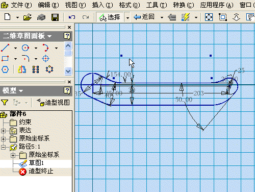Open the dropdown arrow after 返回
The height and width of the screenshot is (192, 255).
(162, 17)
